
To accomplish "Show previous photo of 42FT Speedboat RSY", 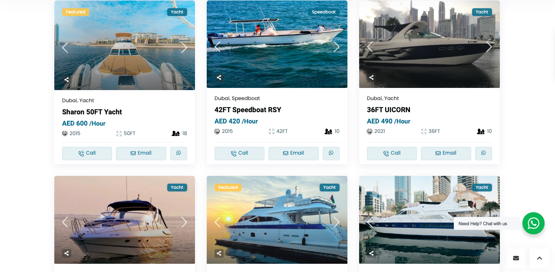I will click(218, 46).
